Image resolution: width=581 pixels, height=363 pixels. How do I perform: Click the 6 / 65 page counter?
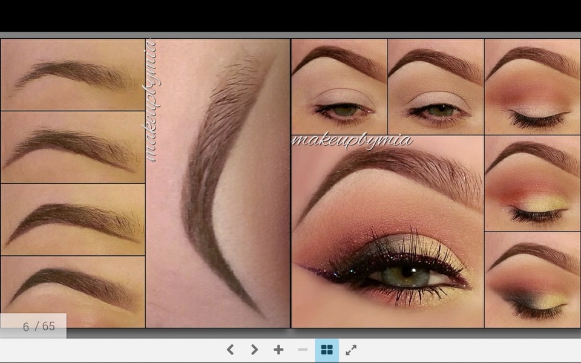[33, 326]
